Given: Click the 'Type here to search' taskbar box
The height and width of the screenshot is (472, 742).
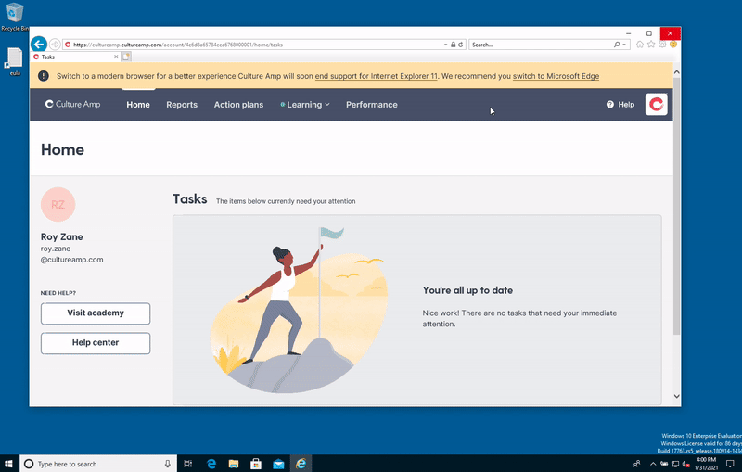Looking at the screenshot, I should pyautogui.click(x=98, y=464).
